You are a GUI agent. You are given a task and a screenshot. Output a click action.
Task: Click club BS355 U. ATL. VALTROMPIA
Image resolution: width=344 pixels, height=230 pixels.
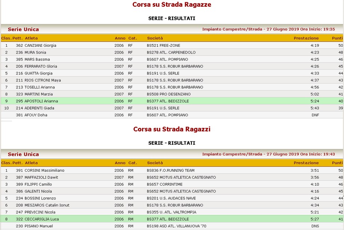(172, 212)
